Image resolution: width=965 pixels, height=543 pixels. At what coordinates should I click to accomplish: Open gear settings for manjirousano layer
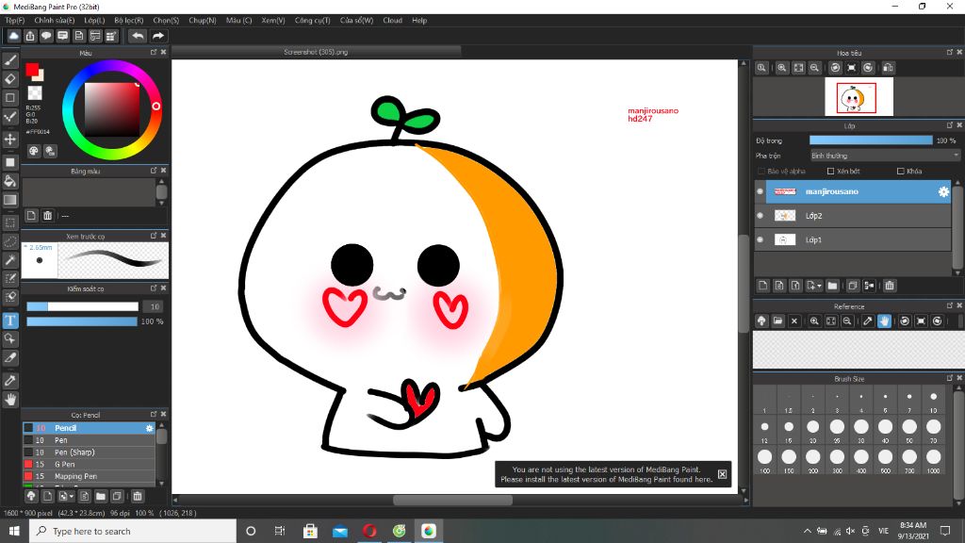tap(943, 191)
